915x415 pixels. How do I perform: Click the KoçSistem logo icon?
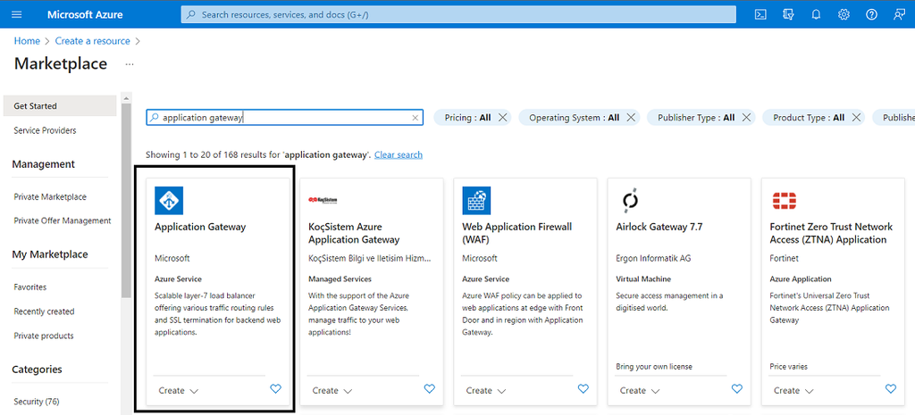tap(323, 201)
